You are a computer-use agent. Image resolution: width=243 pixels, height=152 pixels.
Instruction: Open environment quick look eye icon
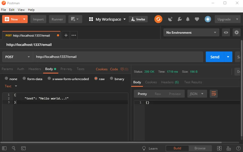click(x=226, y=32)
